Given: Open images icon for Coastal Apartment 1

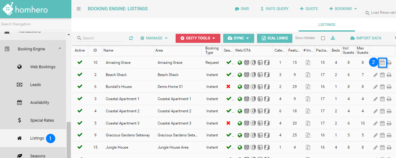Looking at the screenshot, I should coord(308,99).
